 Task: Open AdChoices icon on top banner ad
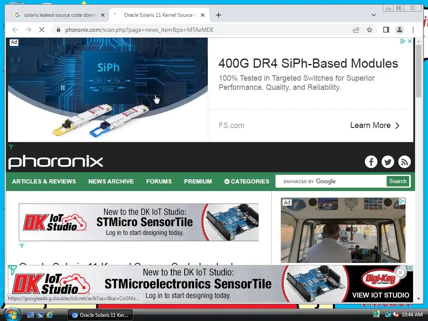(x=403, y=41)
